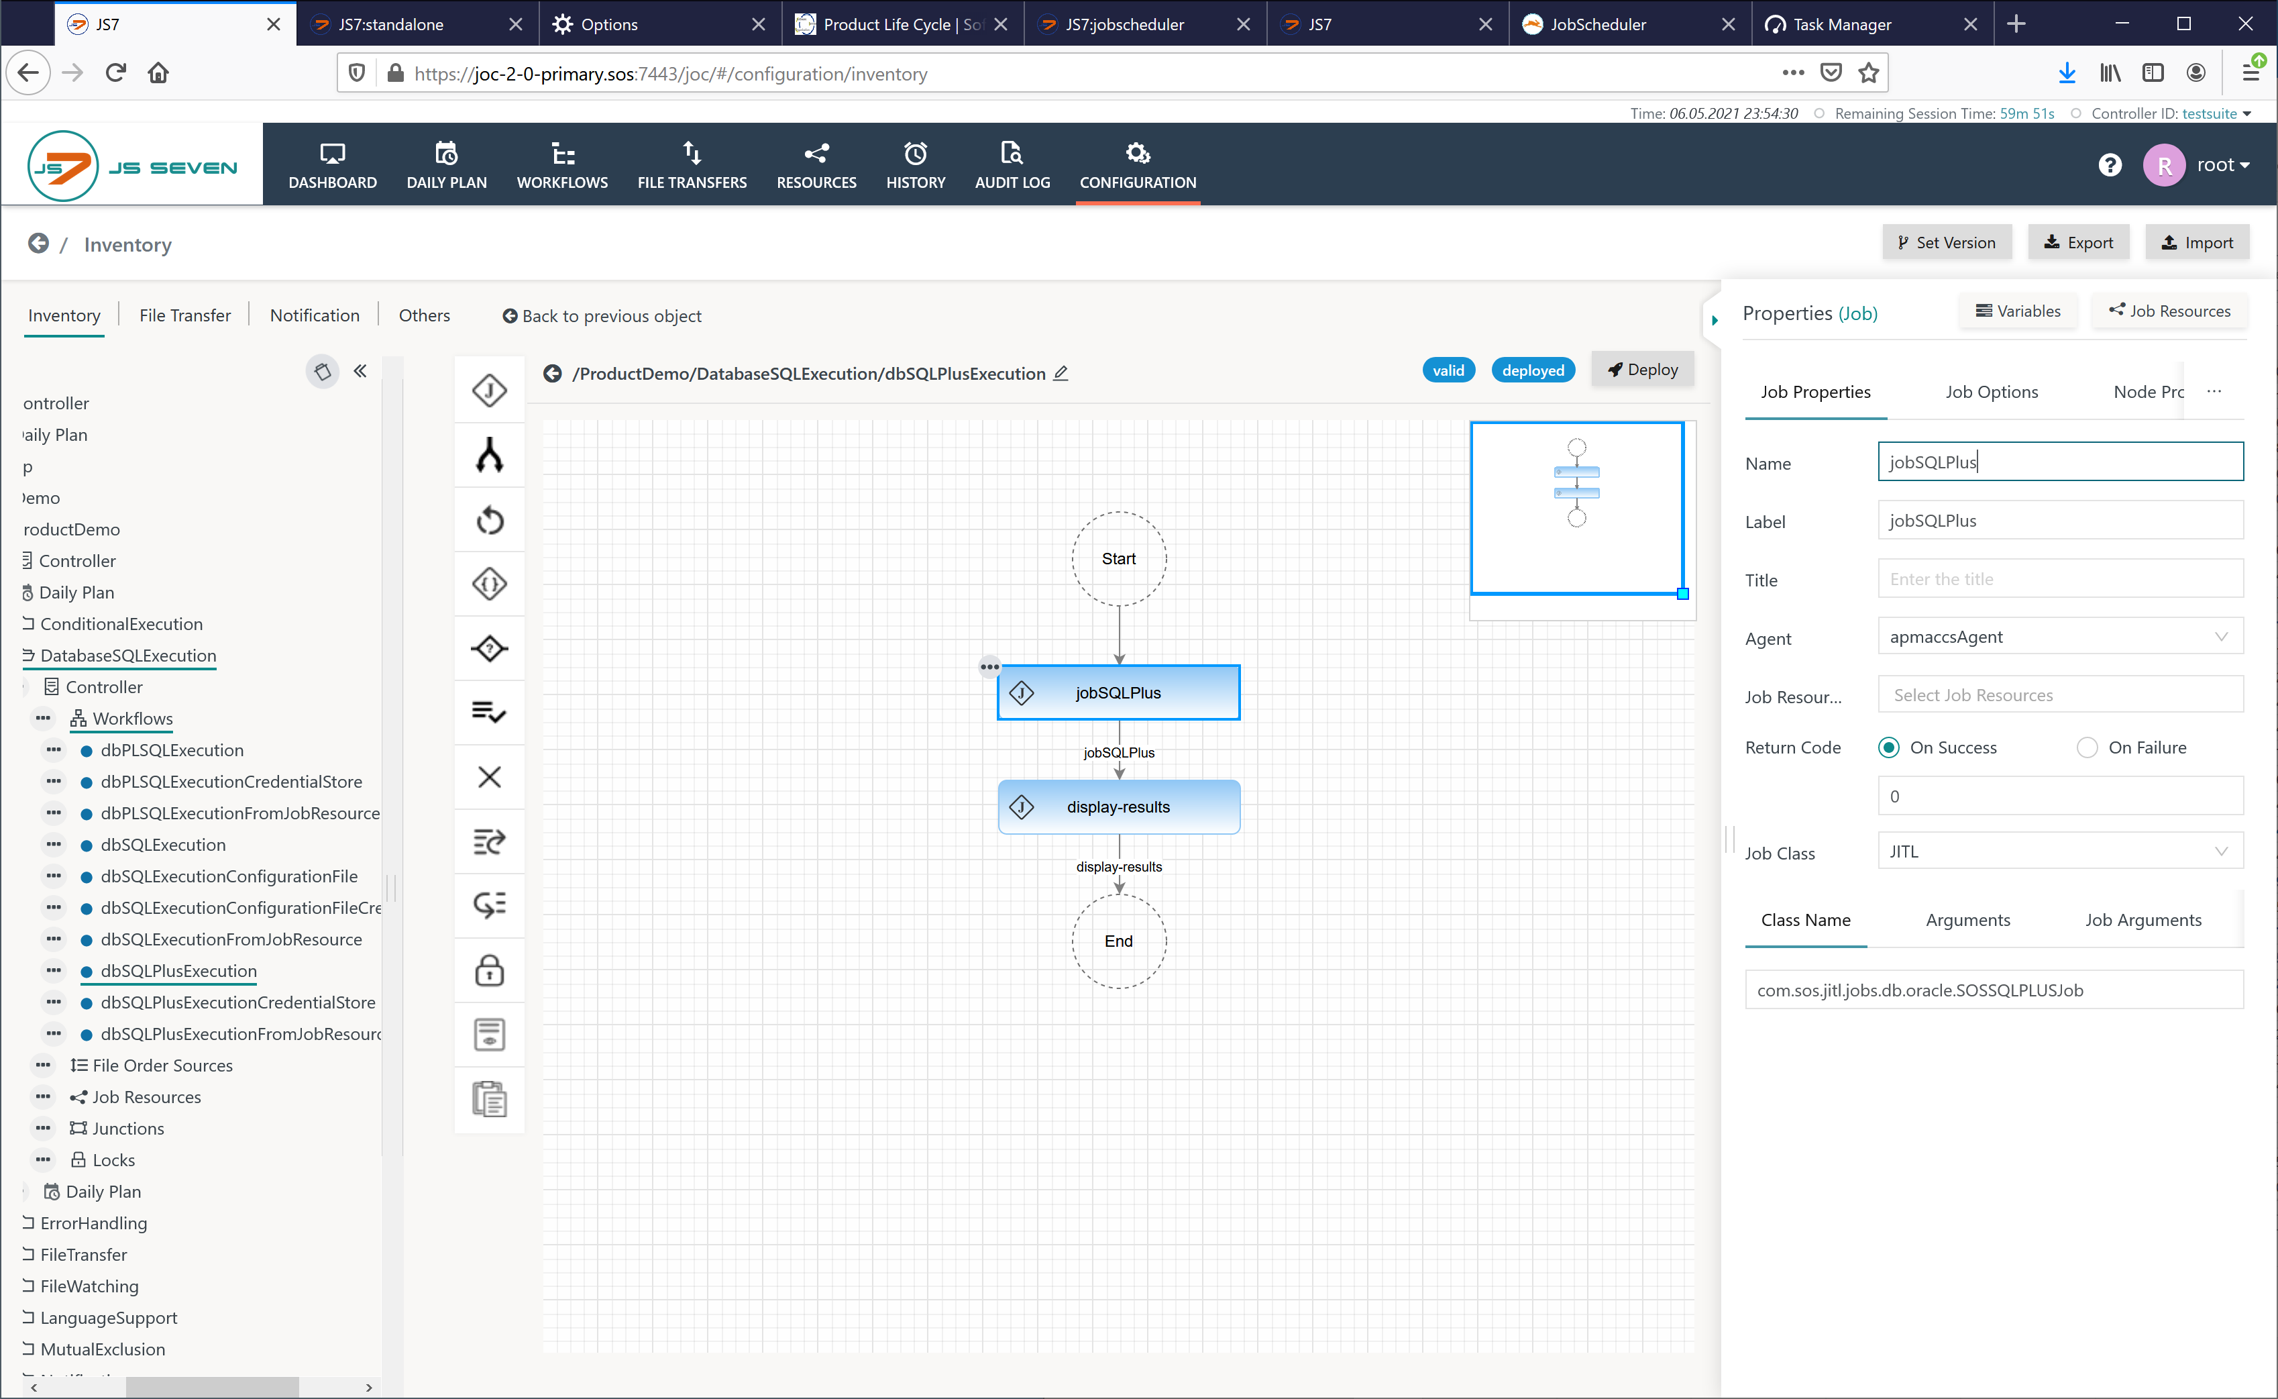
Task: Select the Lock instruction icon
Action: (x=489, y=970)
